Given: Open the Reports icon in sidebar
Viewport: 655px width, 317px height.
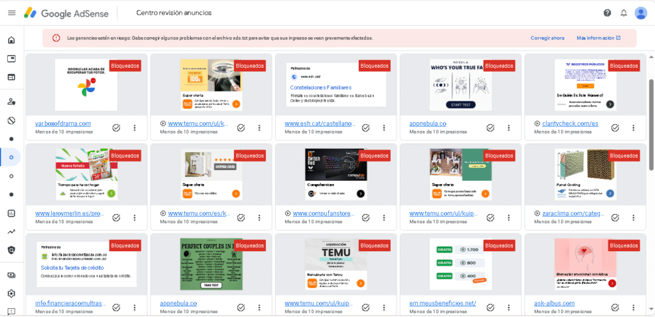Looking at the screenshot, I should point(11,213).
